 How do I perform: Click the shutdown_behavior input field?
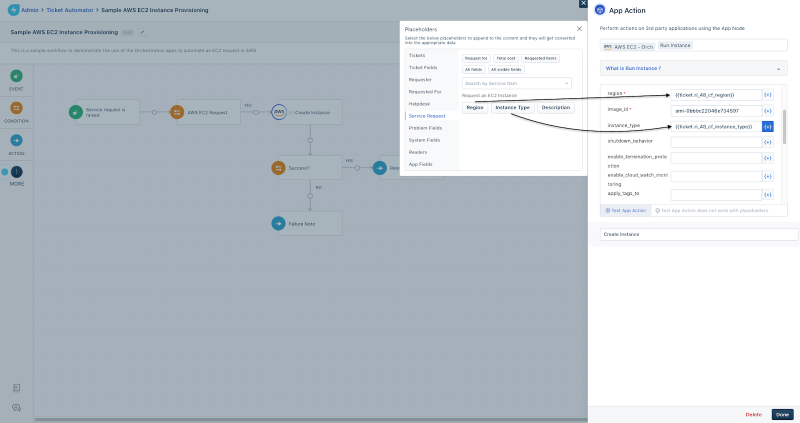(x=716, y=142)
